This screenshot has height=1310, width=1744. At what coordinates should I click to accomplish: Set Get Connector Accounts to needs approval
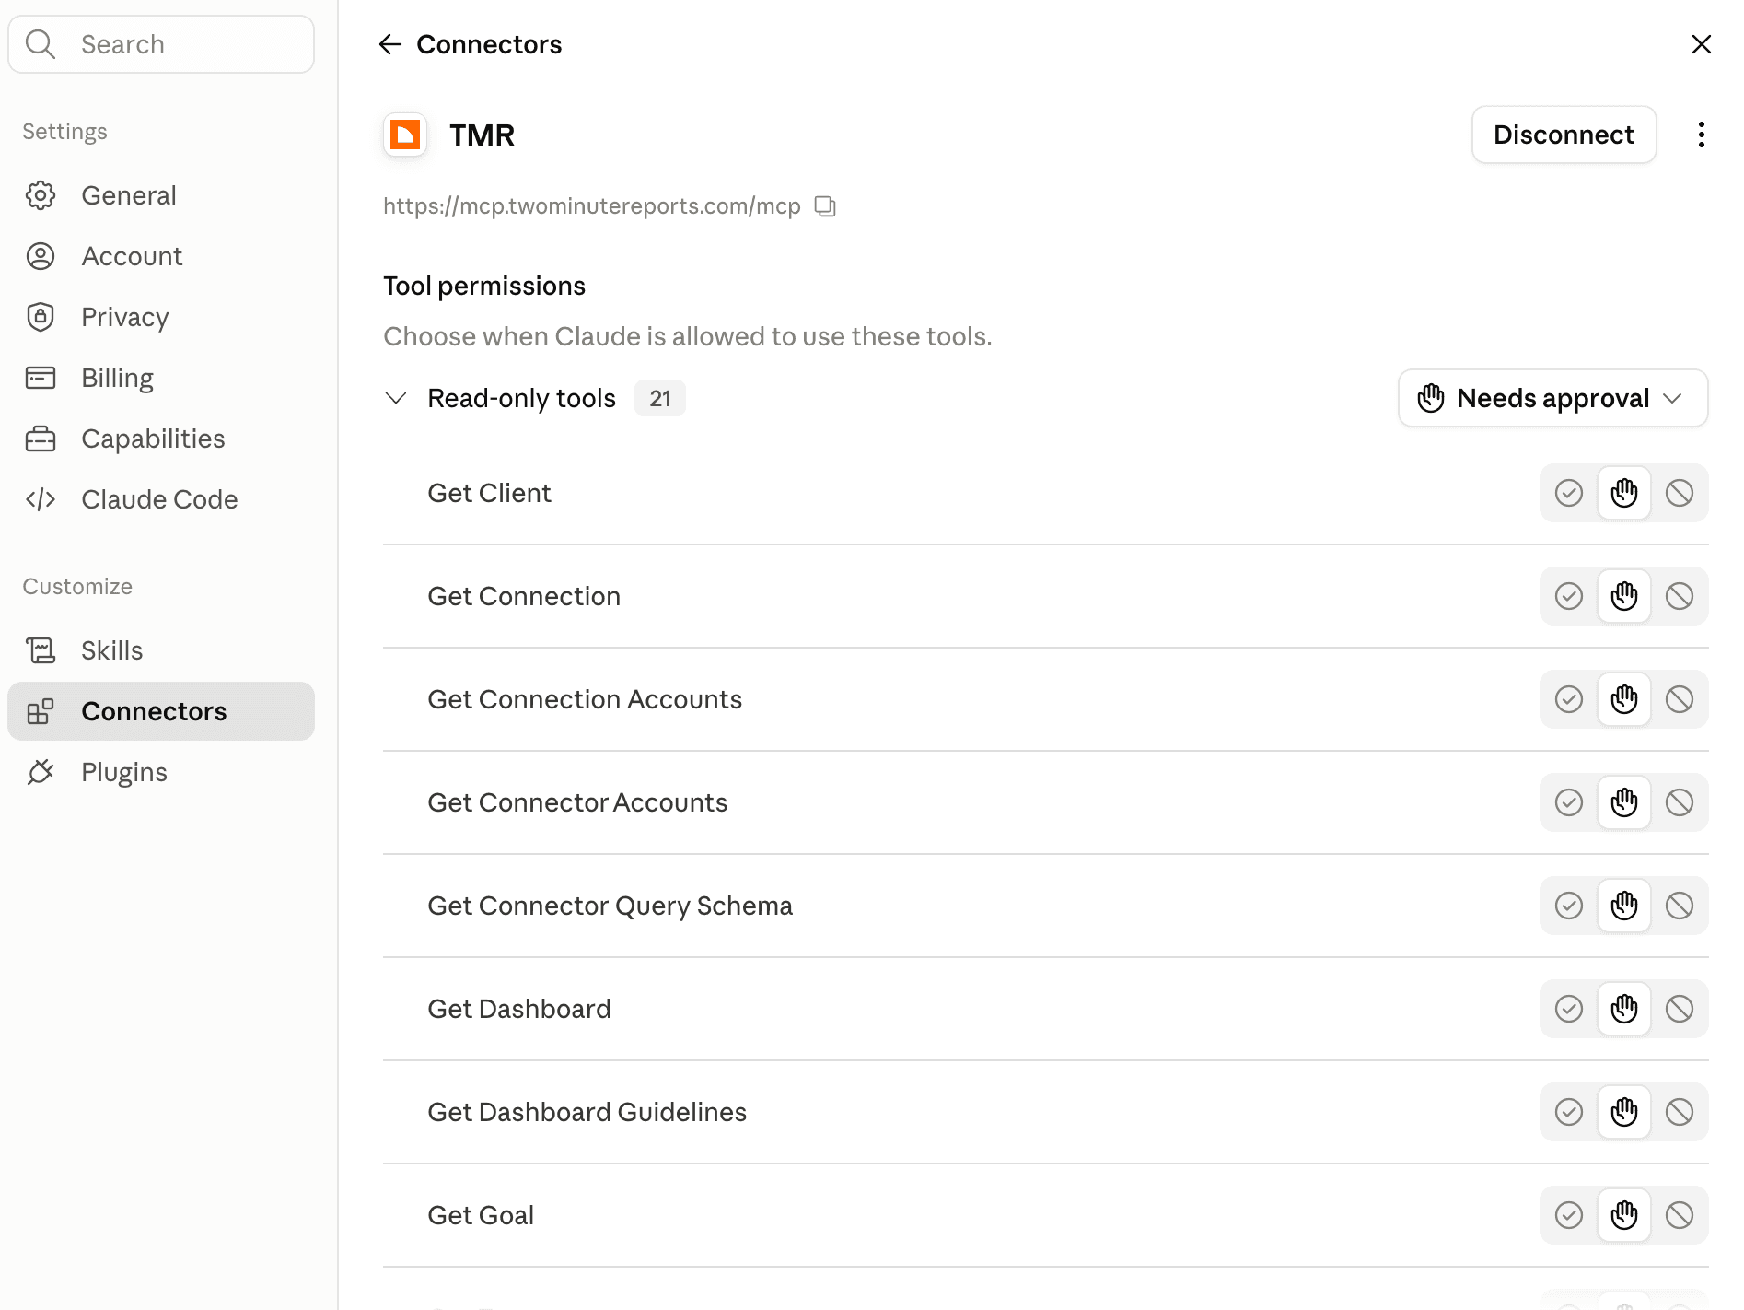coord(1623,802)
